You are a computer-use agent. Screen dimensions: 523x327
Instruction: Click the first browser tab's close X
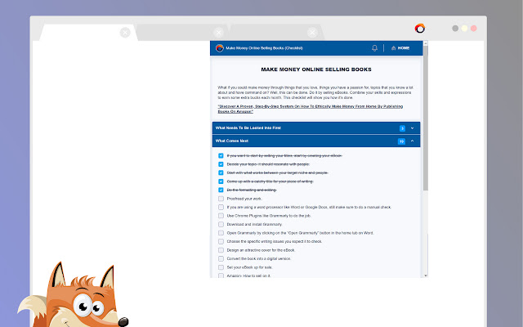point(125,33)
